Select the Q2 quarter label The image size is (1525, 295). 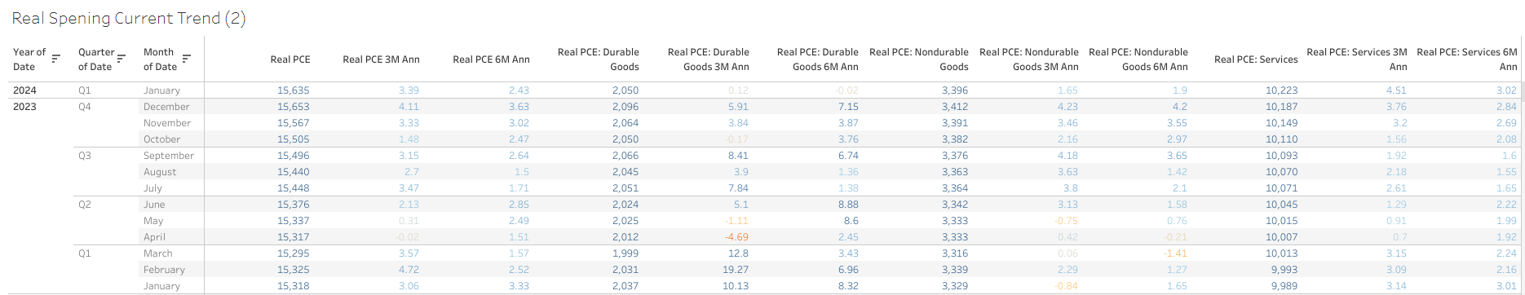pyautogui.click(x=85, y=205)
